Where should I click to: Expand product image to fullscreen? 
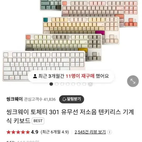click(x=133, y=81)
